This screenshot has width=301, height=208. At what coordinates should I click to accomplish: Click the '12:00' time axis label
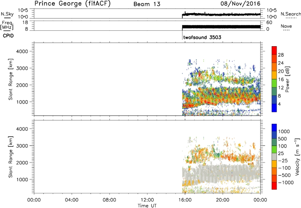click(x=147, y=200)
